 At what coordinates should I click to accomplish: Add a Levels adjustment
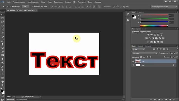(x=151, y=35)
